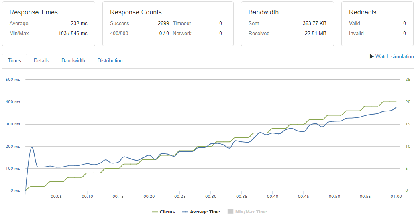Click the 2699 success count value

coord(163,24)
